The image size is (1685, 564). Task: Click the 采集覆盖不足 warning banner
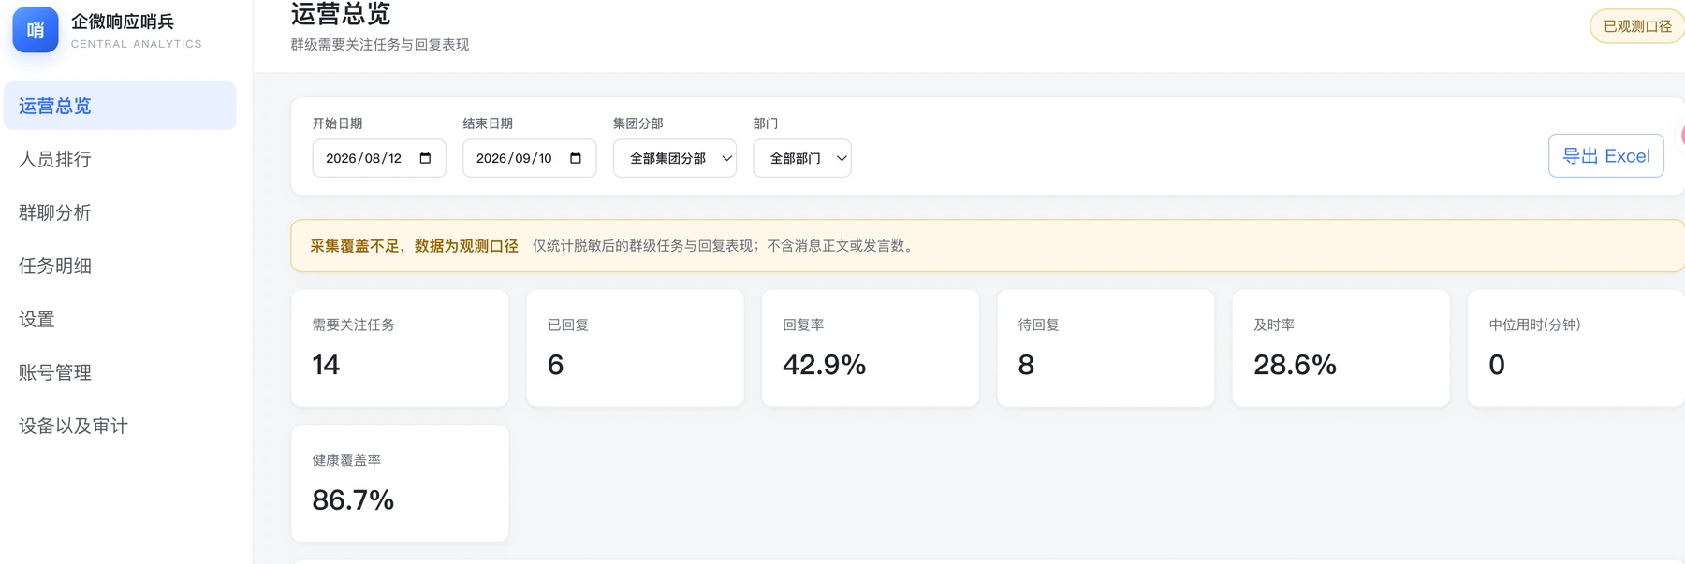[x=988, y=246]
